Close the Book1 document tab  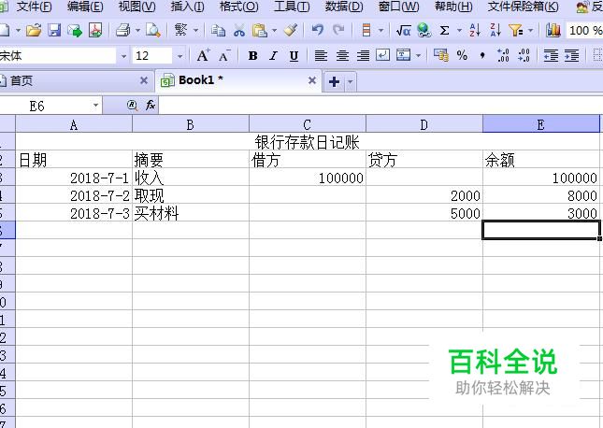click(312, 80)
